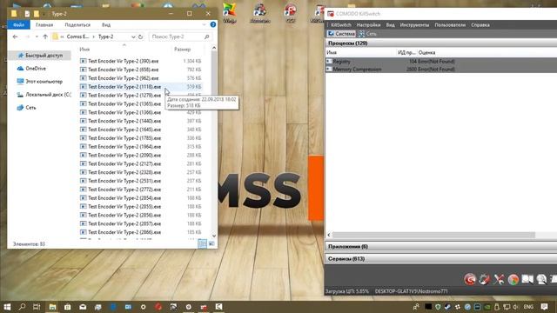
Task: Click Explorer help question mark icon
Action: (212, 24)
